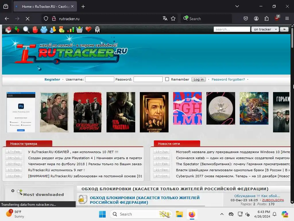Open the Firefox account icon
This screenshot has height=221, width=294.
[256, 18]
